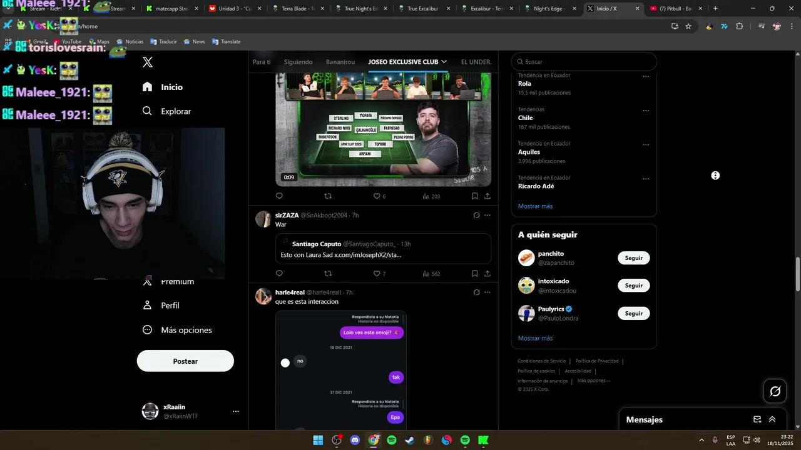Open more options for Chile trend
801x450 pixels.
coord(646,111)
